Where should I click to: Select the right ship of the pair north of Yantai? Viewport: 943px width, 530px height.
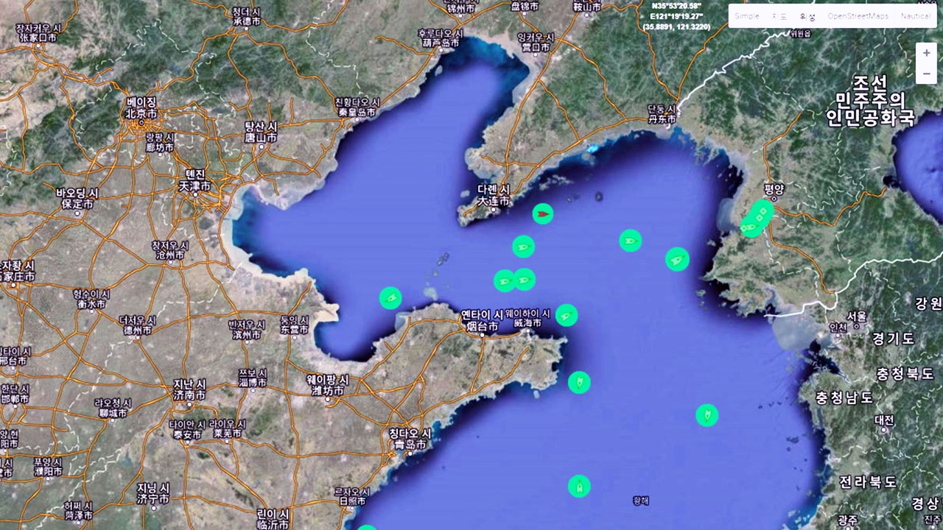[x=525, y=280]
